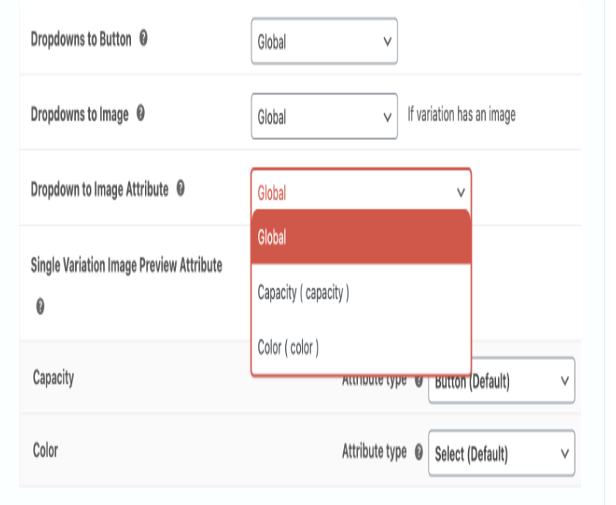
Task: Click the chevron arrow of Dropdowns to Image
Action: click(x=387, y=117)
